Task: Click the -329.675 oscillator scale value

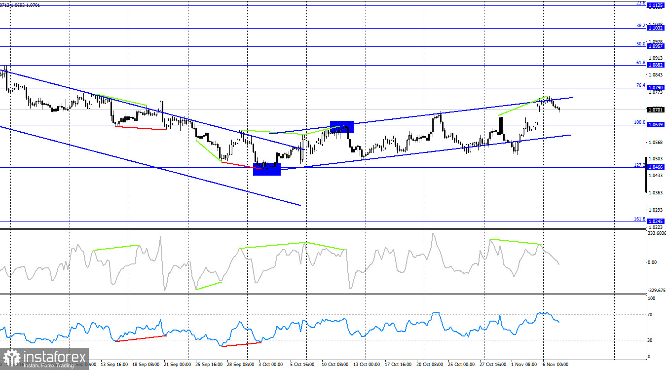Action: pos(656,291)
